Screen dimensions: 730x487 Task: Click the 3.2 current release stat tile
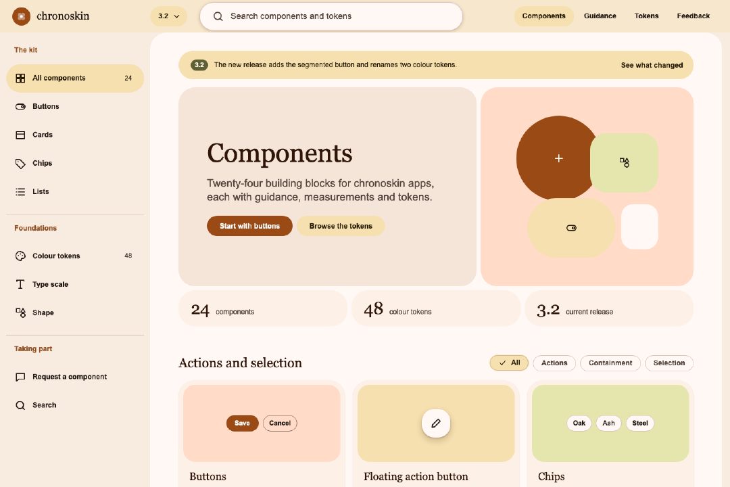pyautogui.click(x=609, y=308)
